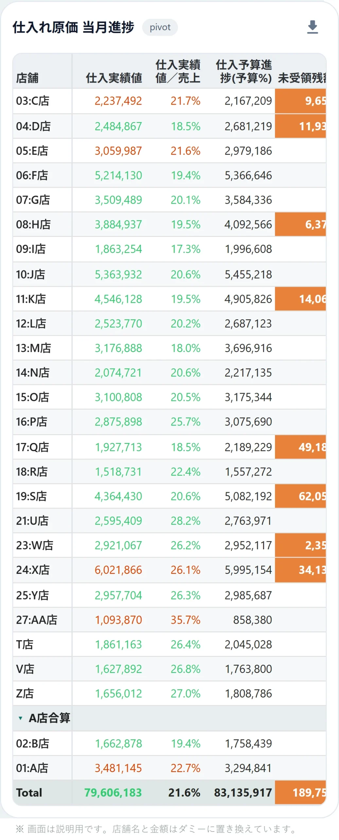Click the orange cell in the 19:S店 row
339x840 pixels.
point(300,496)
